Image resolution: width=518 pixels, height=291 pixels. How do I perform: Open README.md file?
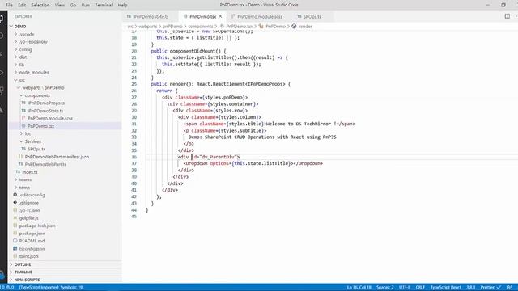click(x=32, y=241)
